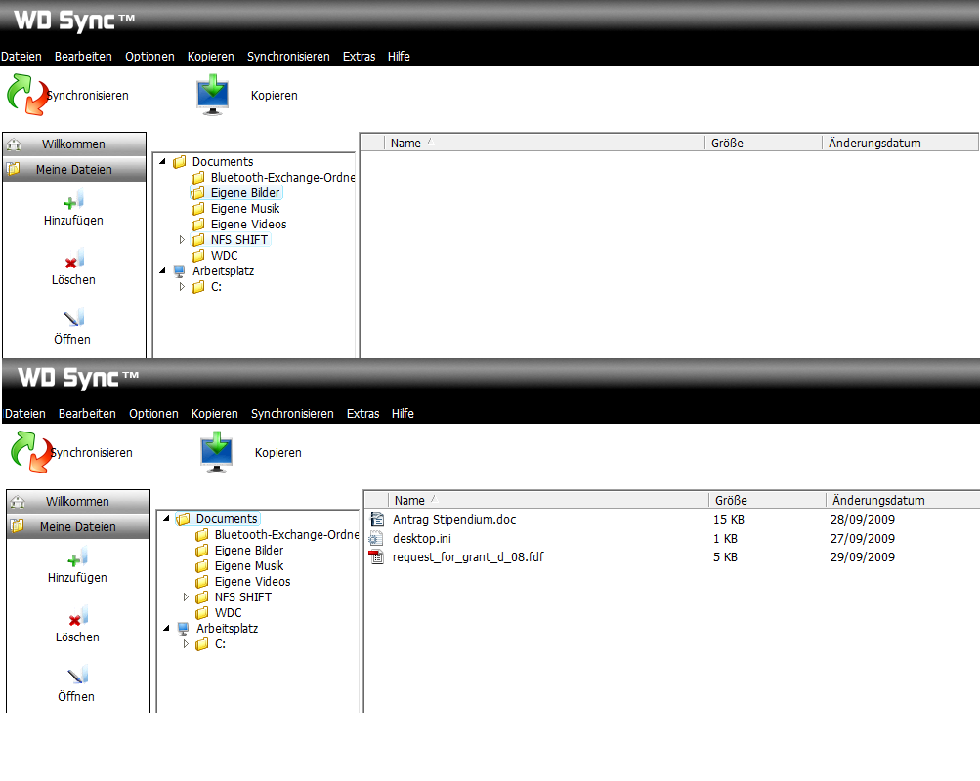Collapse Documents node in bottom tree

[x=166, y=518]
